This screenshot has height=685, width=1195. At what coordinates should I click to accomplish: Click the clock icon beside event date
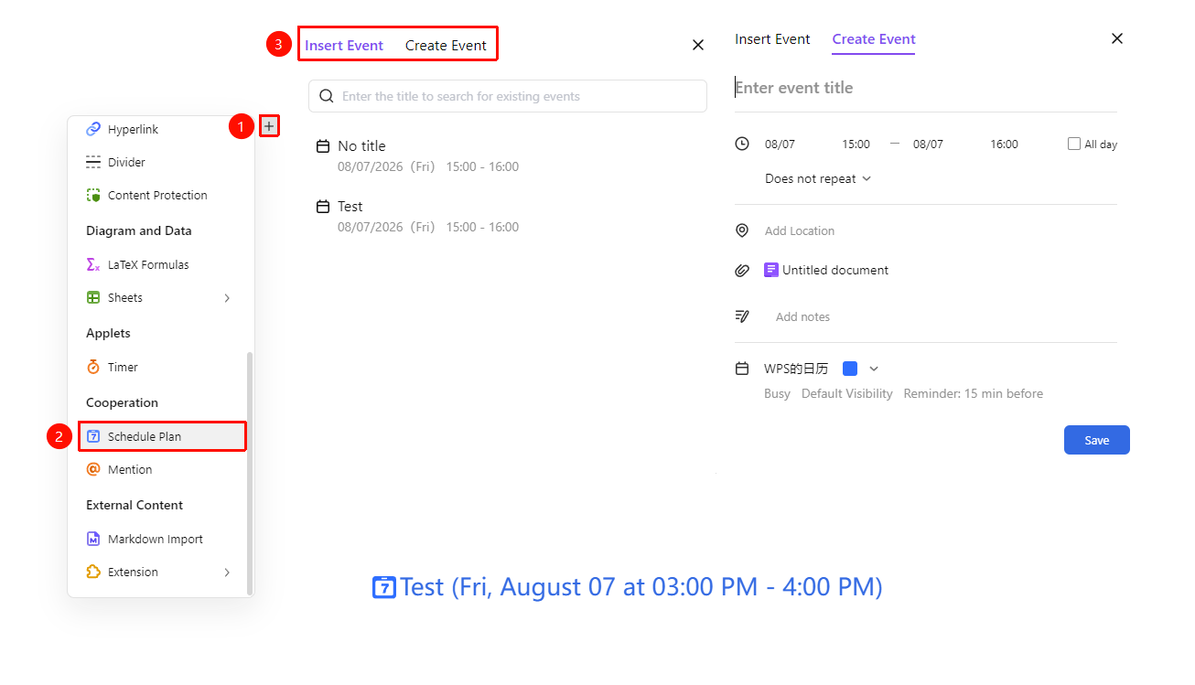click(742, 144)
